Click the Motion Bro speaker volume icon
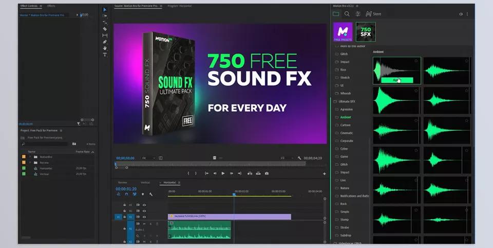 pos(461,14)
